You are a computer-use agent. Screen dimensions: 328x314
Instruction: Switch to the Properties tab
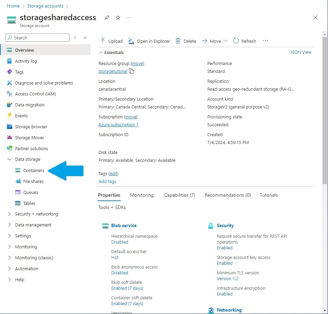coord(109,195)
